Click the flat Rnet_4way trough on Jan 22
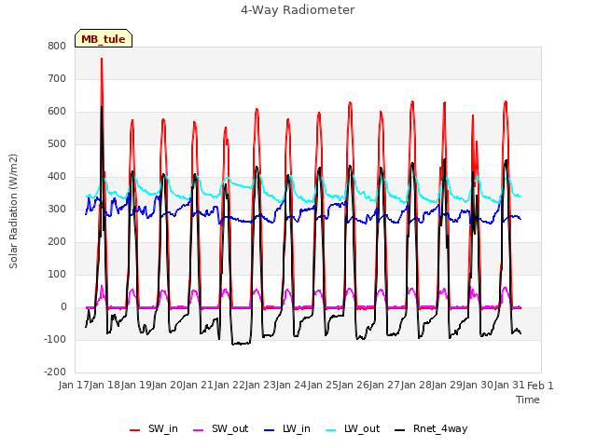This screenshot has width=597, height=447. coord(241,344)
